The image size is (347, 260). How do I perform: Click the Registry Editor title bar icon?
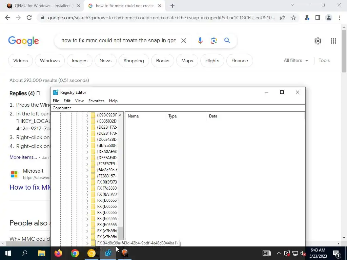coord(56,92)
